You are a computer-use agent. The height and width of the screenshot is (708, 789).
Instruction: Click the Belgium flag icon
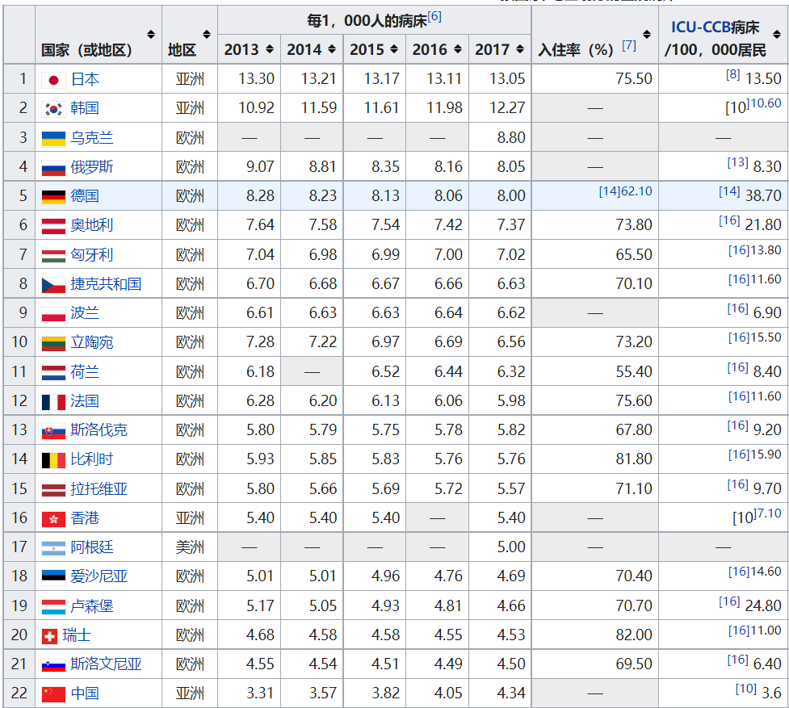[53, 460]
